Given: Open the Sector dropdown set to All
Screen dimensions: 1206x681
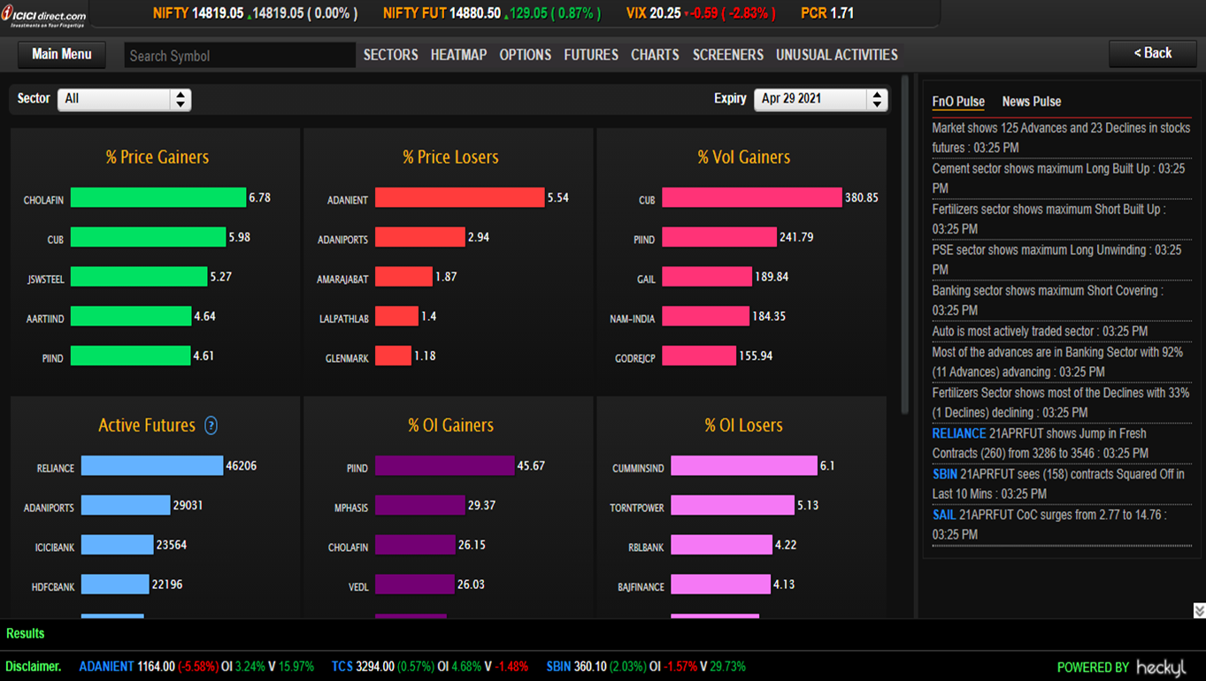Looking at the screenshot, I should [124, 99].
